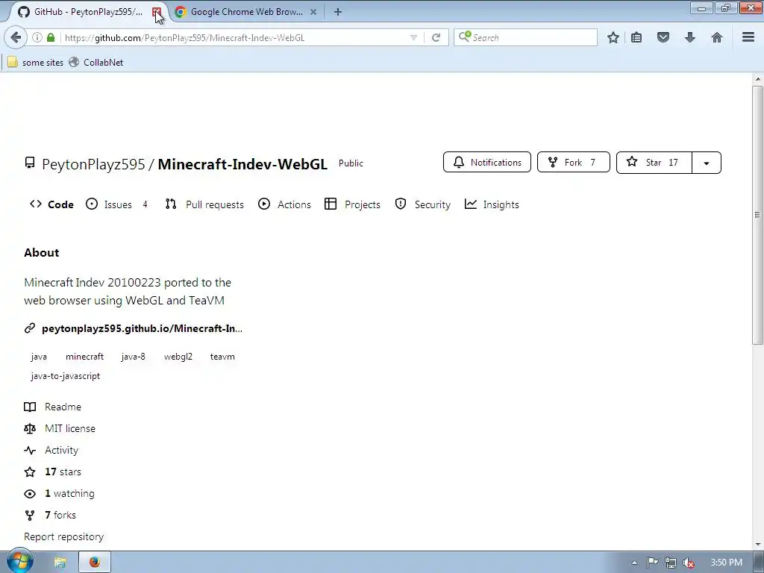This screenshot has width=764, height=573.
Task: Click the site information icon in address bar
Action: tap(37, 37)
